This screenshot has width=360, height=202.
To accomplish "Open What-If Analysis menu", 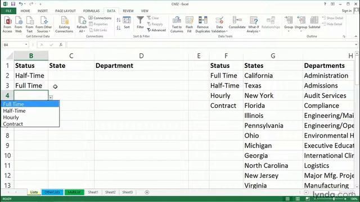I will coord(254,24).
